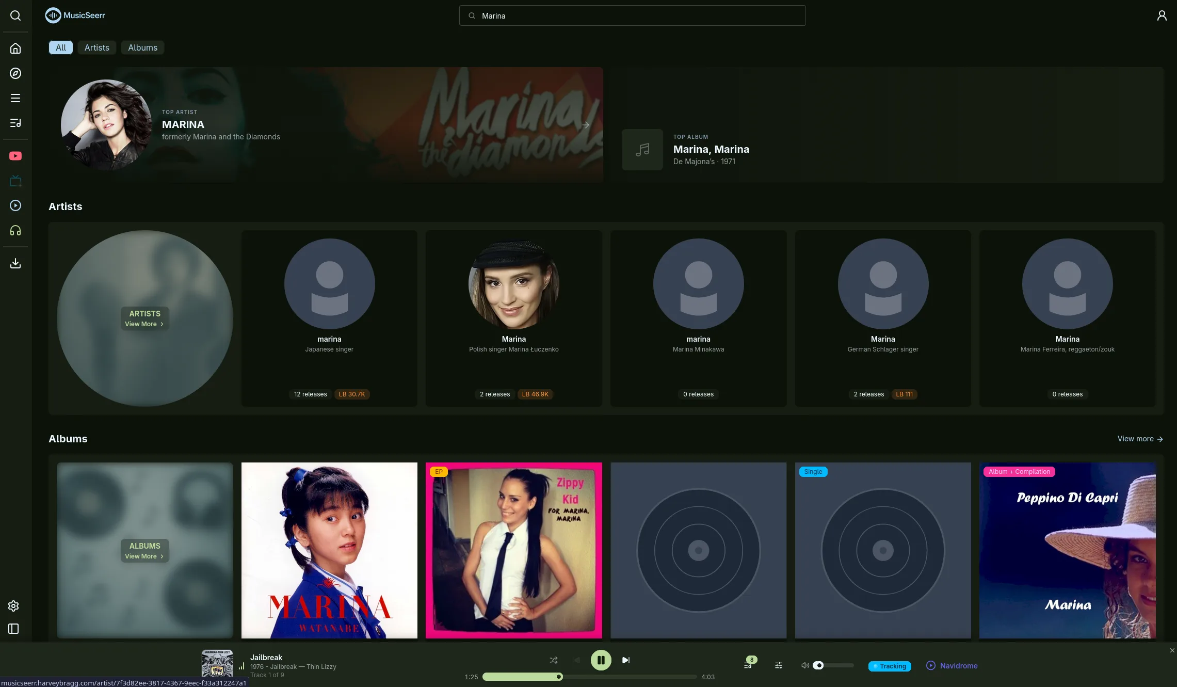Click the Albums 'View more' link
Viewport: 1177px width, 687px height.
coord(1140,439)
